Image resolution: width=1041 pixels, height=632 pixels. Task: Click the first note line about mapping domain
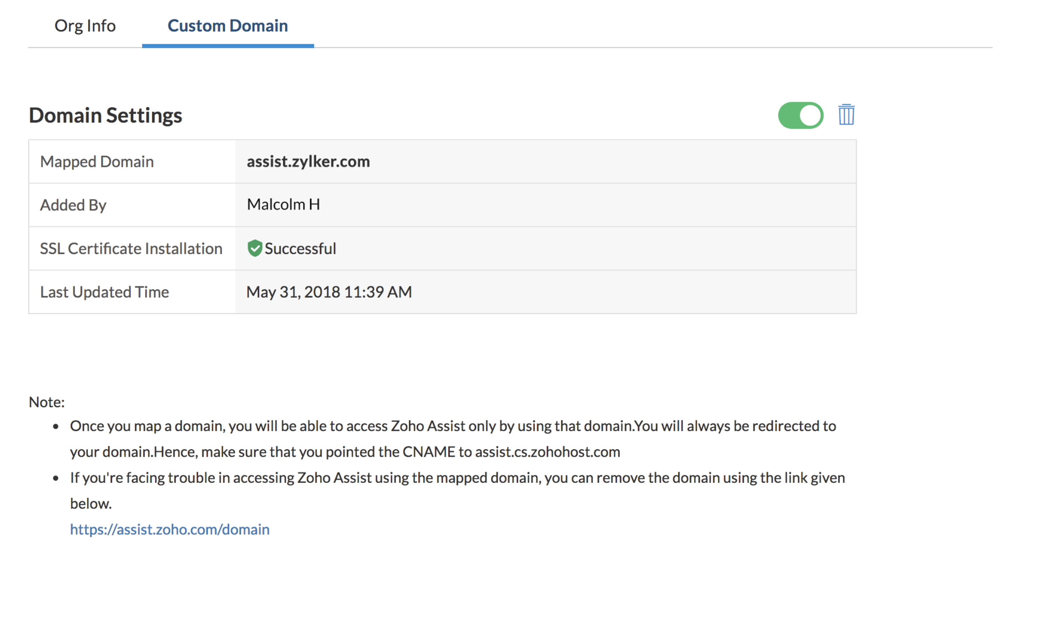(x=453, y=426)
